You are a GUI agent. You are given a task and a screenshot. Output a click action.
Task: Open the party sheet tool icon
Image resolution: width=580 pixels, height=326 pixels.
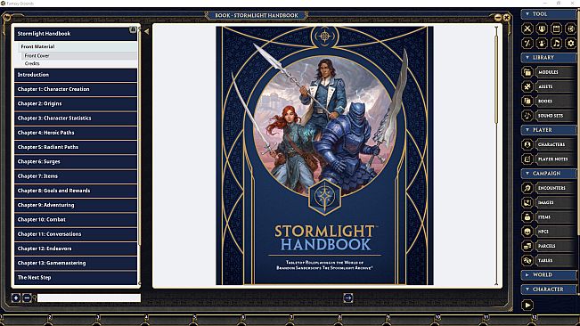[x=542, y=29]
